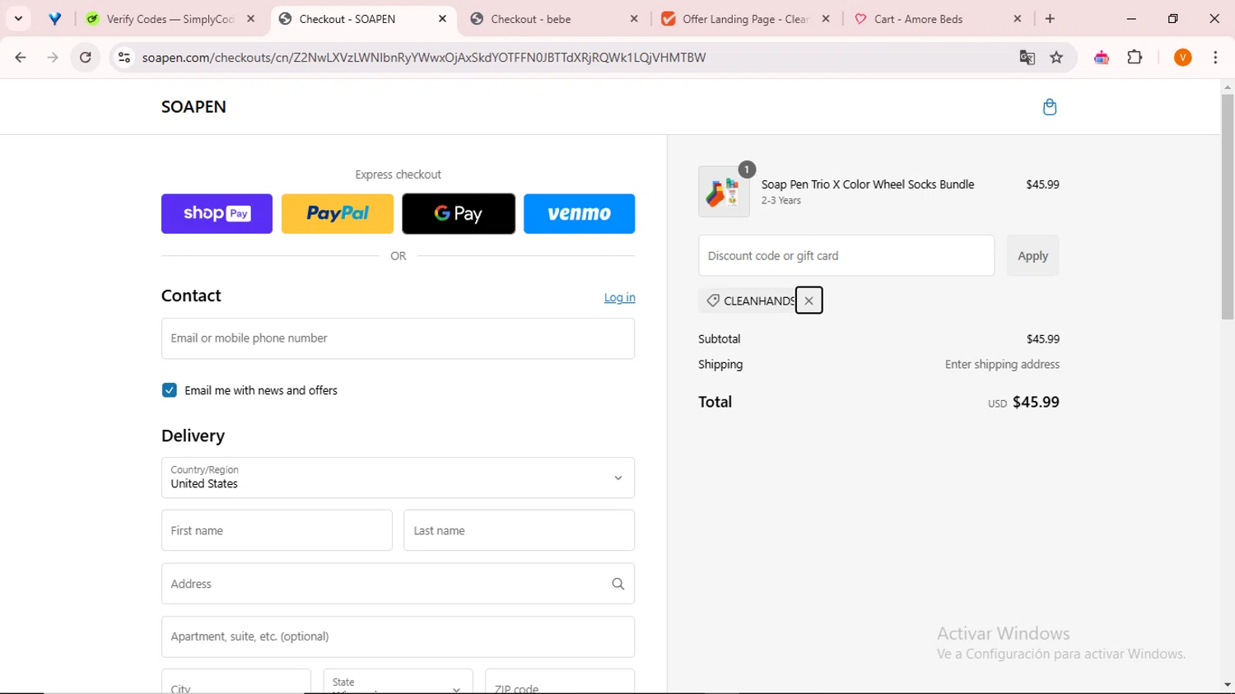
Task: Click the Enter shipping address text
Action: click(1002, 365)
